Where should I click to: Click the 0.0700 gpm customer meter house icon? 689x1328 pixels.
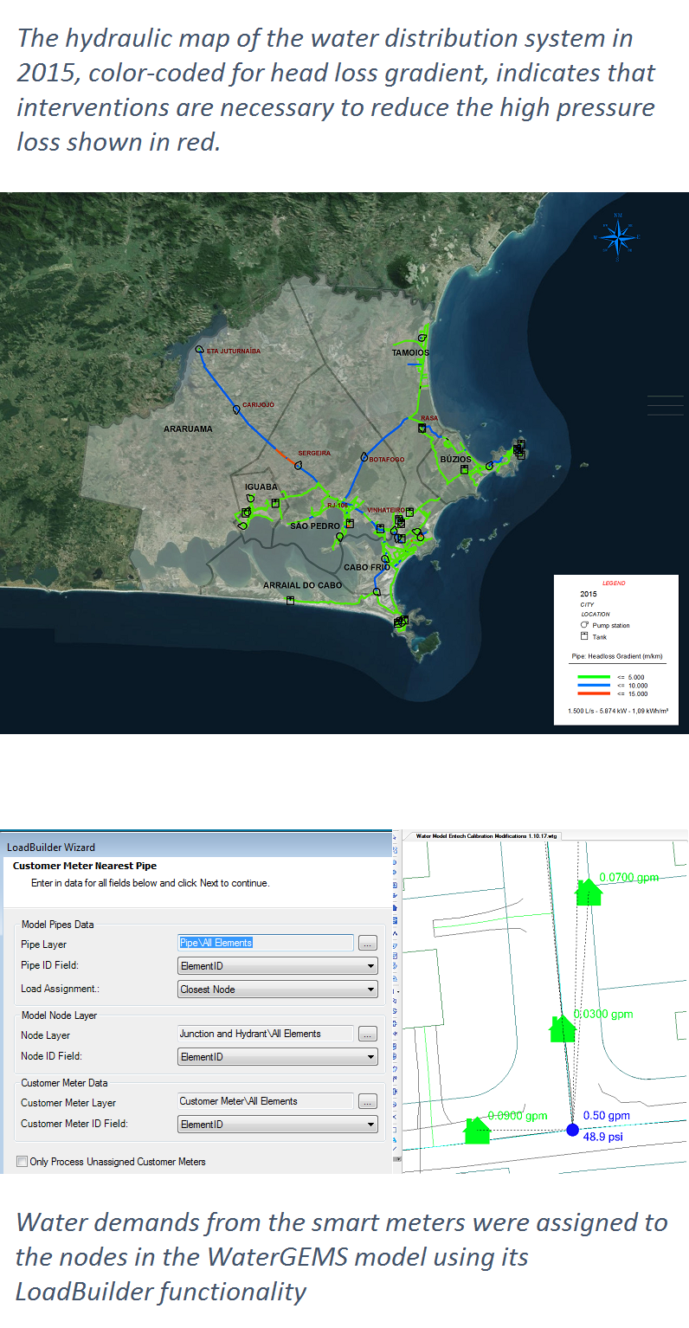589,891
